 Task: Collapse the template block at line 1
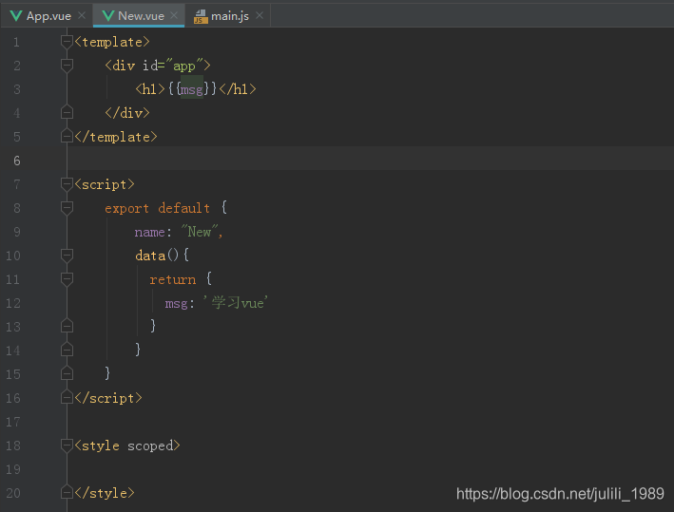(x=67, y=42)
